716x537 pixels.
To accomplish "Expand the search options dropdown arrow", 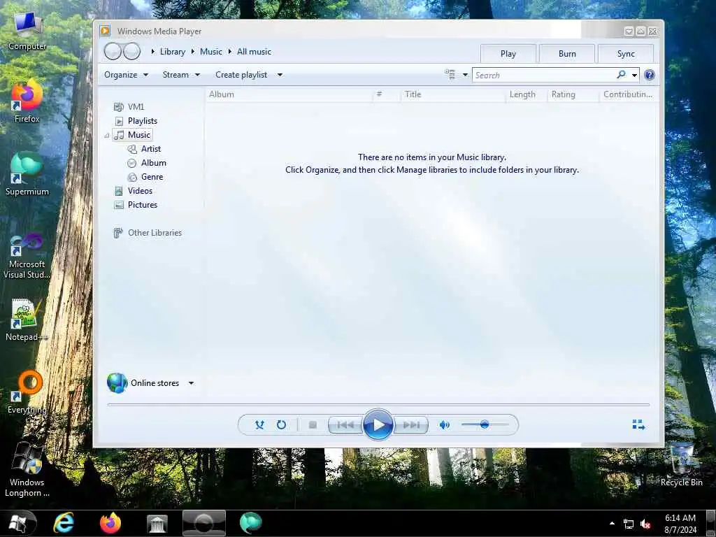I will (634, 76).
